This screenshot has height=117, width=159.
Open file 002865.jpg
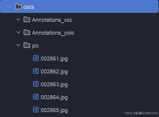coord(54,110)
